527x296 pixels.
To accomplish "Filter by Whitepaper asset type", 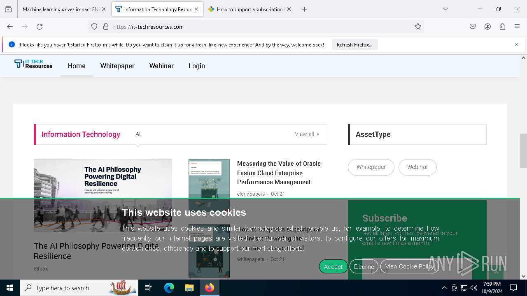I will point(371,167).
